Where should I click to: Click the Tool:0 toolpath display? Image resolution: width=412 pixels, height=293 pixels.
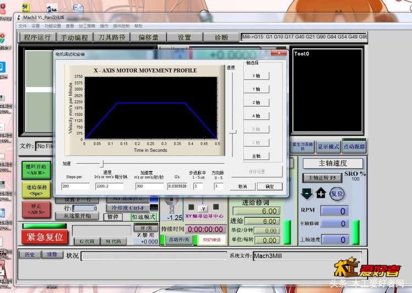point(327,90)
